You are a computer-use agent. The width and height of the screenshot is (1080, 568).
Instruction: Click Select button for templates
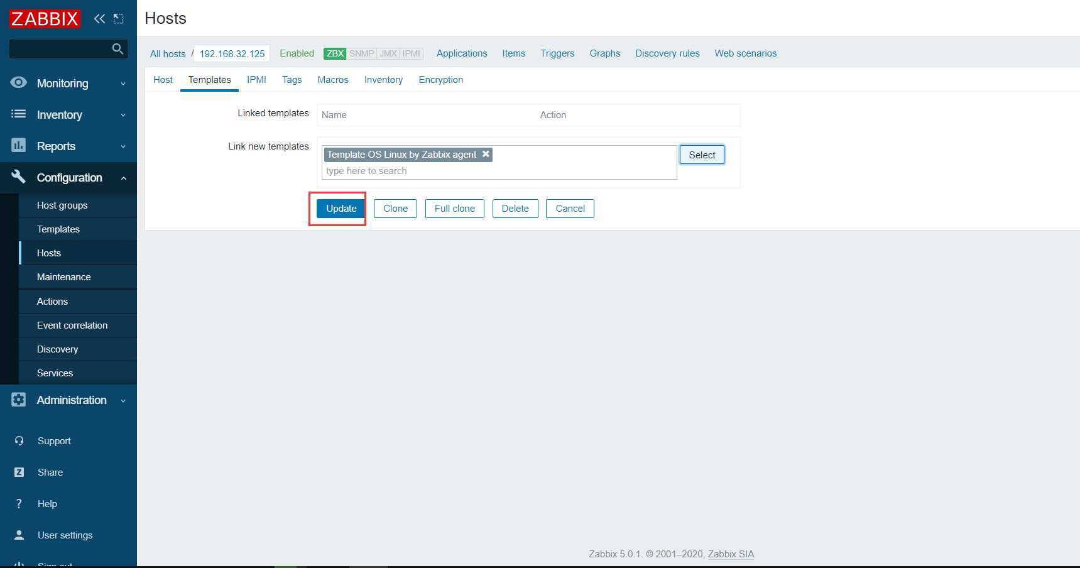(702, 155)
